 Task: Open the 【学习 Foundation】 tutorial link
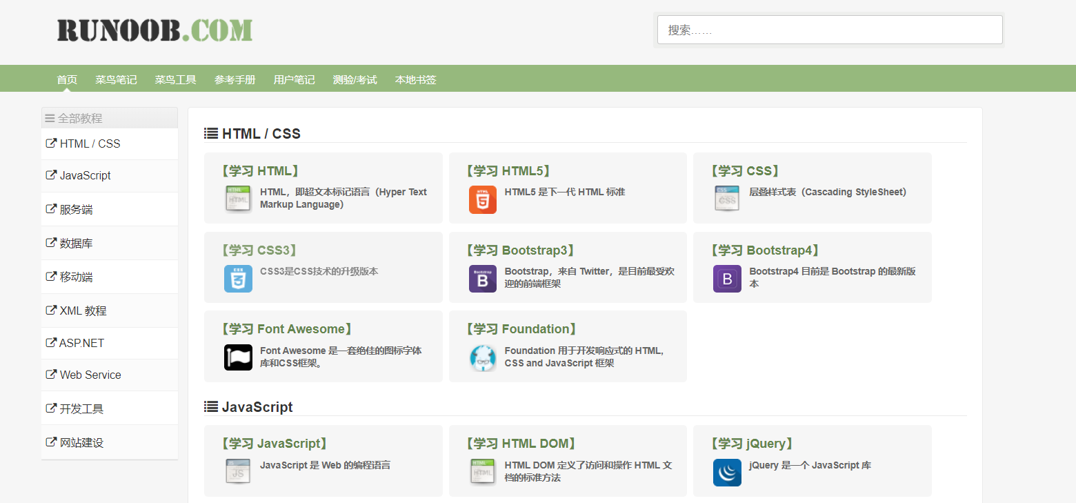click(521, 329)
